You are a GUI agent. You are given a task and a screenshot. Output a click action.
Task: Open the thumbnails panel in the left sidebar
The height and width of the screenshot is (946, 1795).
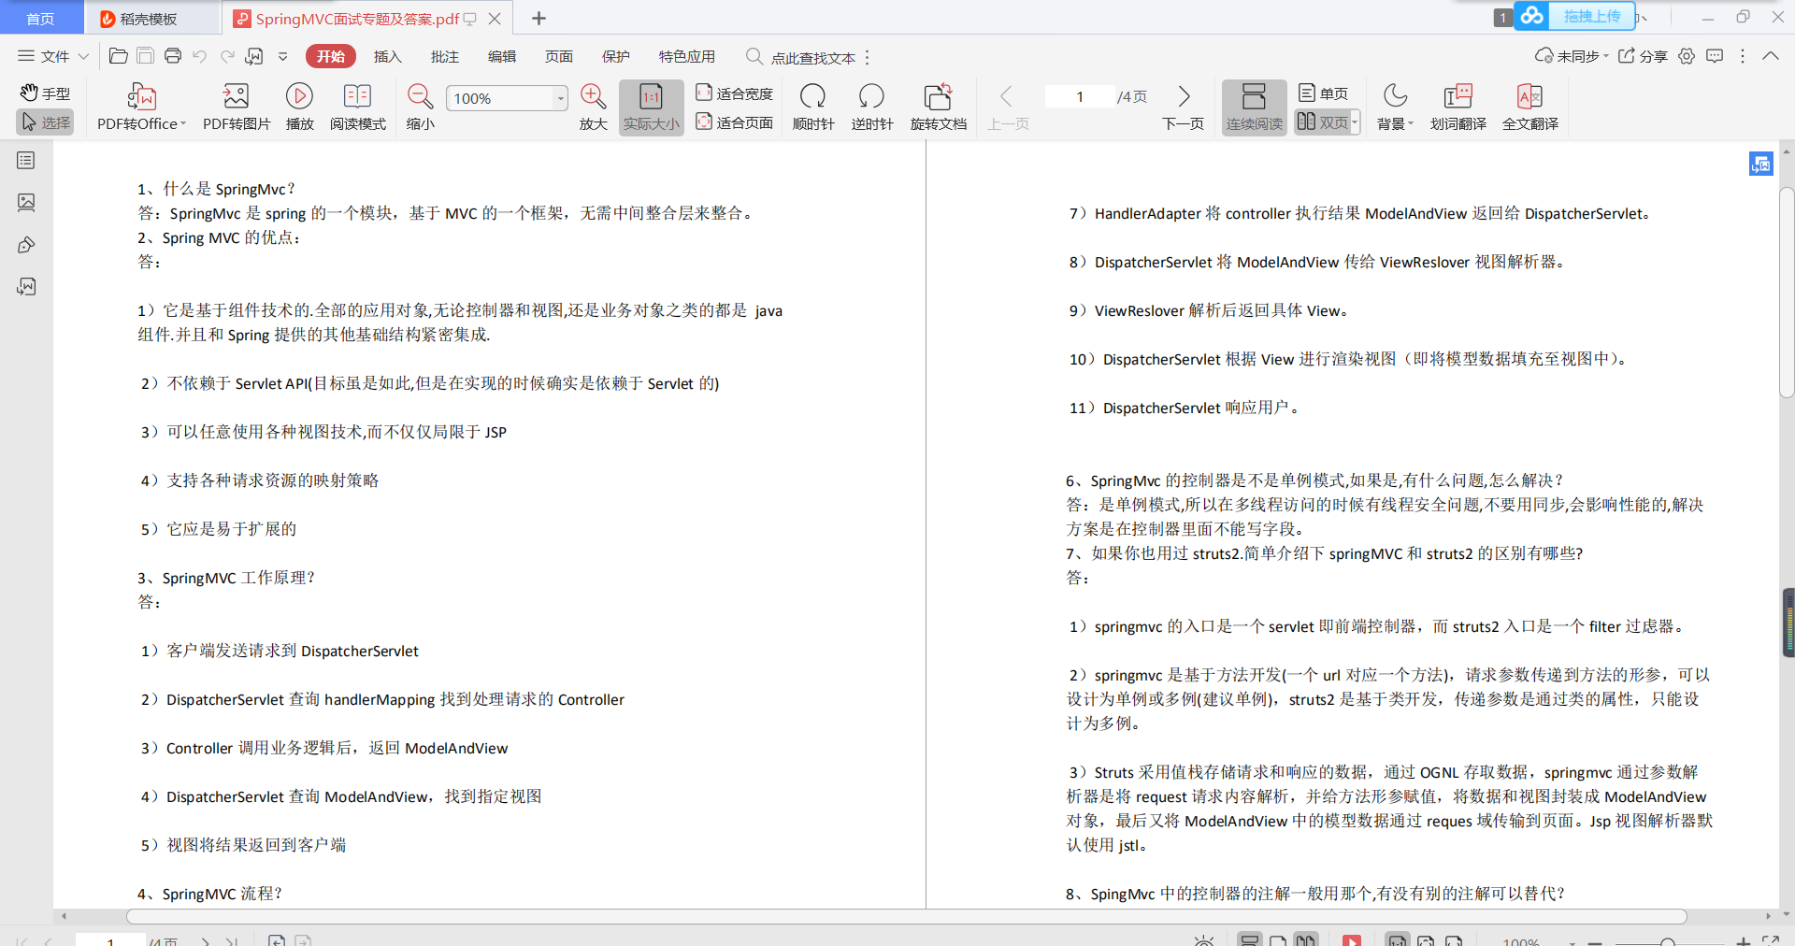click(x=26, y=202)
